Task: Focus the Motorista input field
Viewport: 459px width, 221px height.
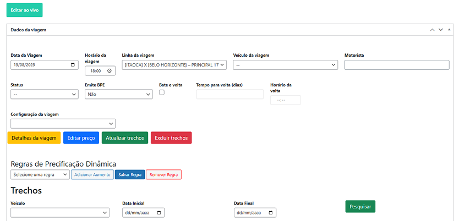Action: click(396, 65)
